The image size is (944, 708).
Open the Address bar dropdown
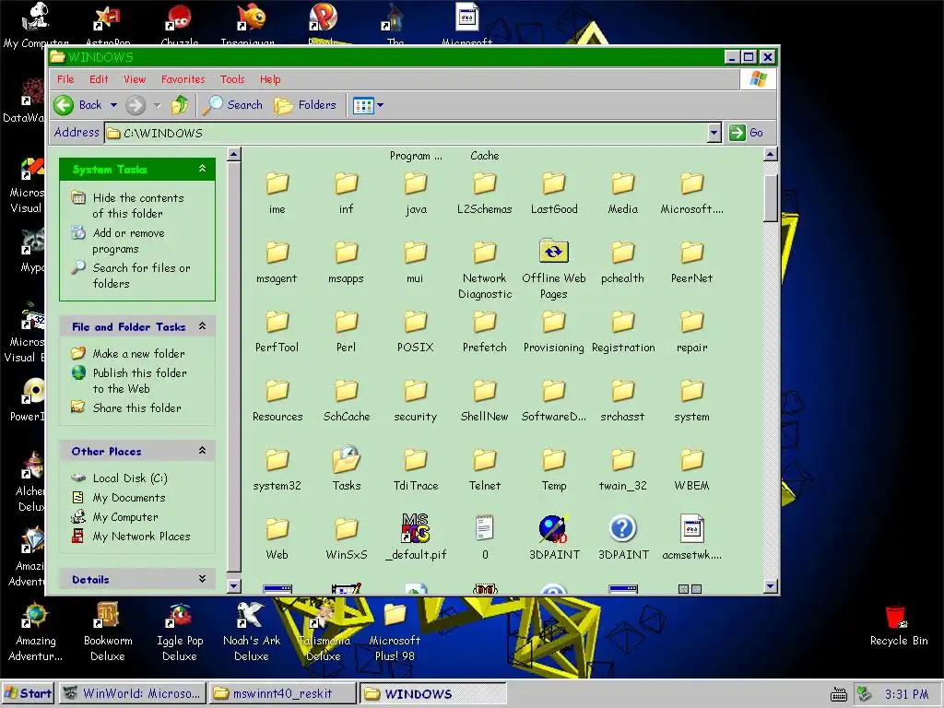click(x=714, y=133)
